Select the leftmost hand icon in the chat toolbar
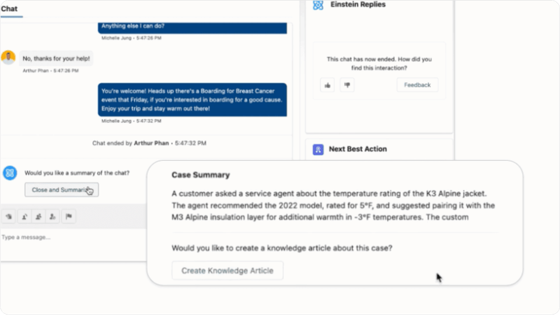Image resolution: width=560 pixels, height=315 pixels. (x=9, y=217)
